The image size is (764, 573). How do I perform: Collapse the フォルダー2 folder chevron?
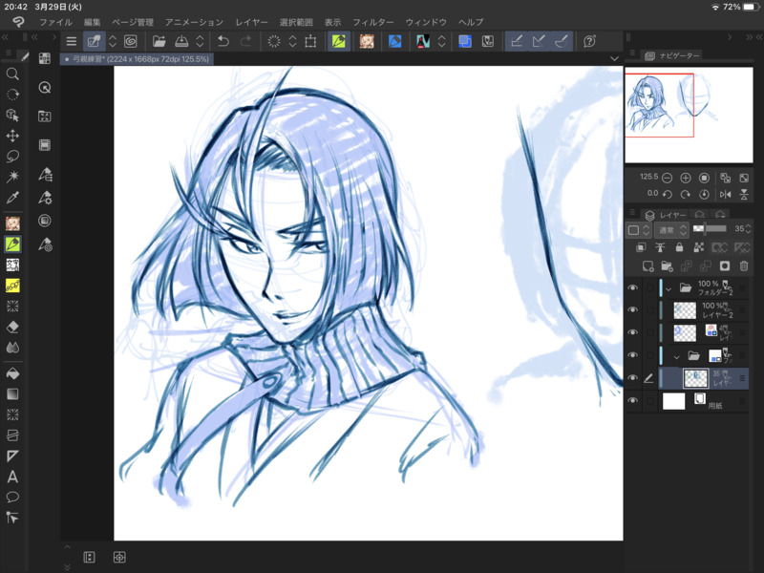668,288
